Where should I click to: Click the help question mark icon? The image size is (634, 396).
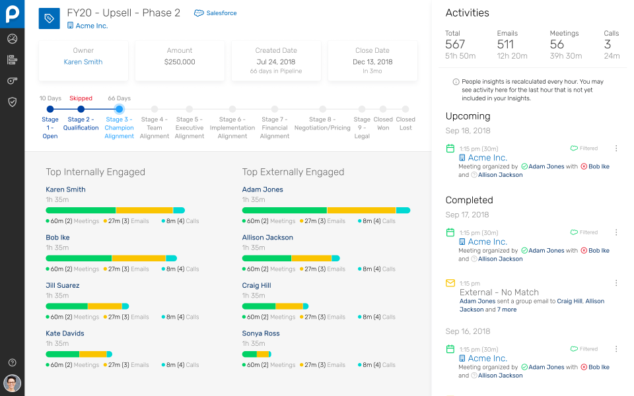[12, 362]
